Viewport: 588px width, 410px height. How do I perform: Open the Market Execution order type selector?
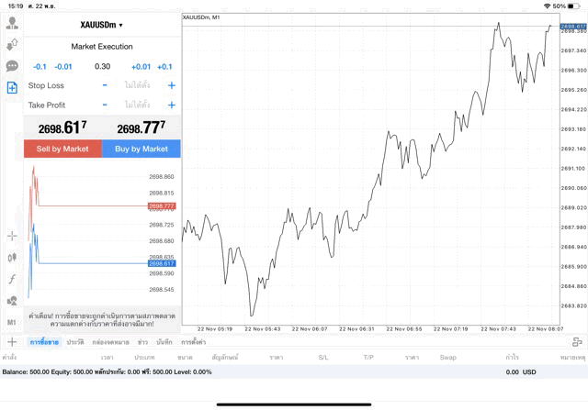click(x=101, y=46)
